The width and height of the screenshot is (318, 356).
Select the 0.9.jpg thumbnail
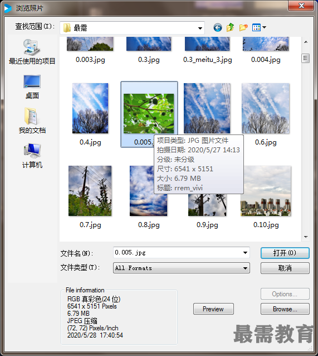point(207,205)
